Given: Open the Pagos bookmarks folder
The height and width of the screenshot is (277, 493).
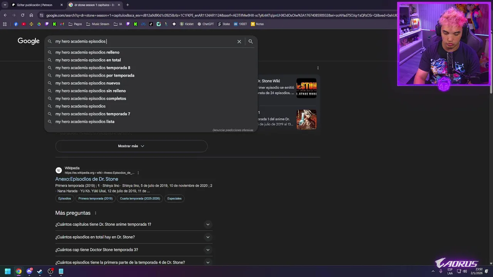Looking at the screenshot, I should tap(75, 24).
